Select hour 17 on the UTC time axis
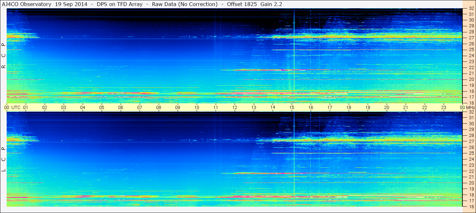Viewport: 476px width, 213px height. (x=330, y=107)
